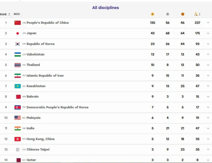Toggle Rank column sort arrows

pyautogui.click(x=9, y=14)
